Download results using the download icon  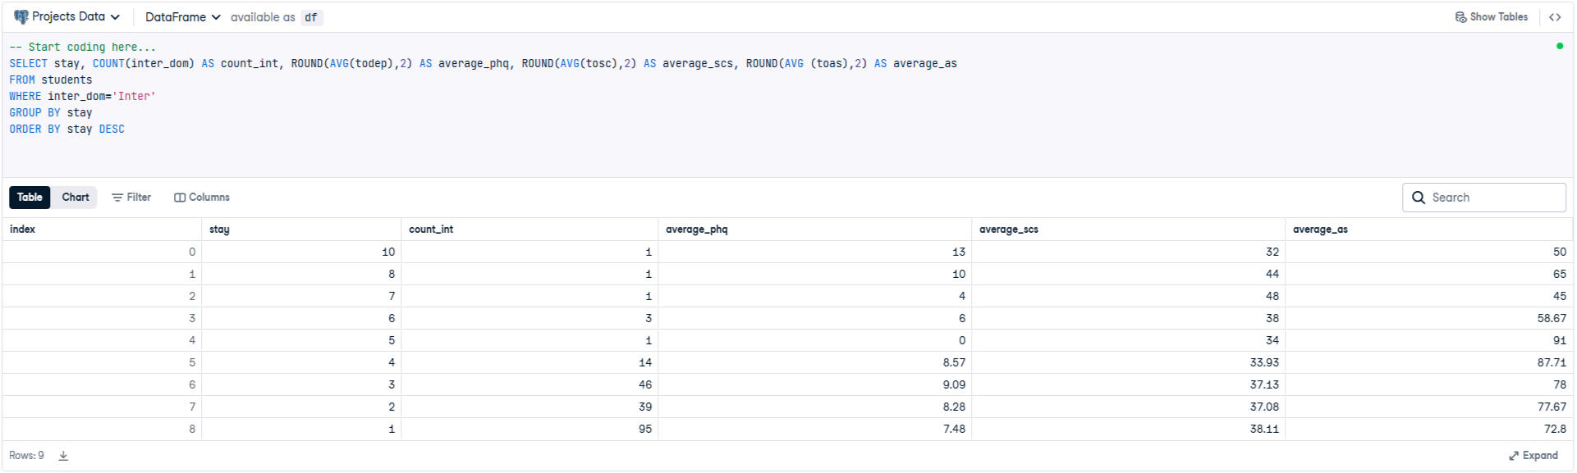pos(63,456)
